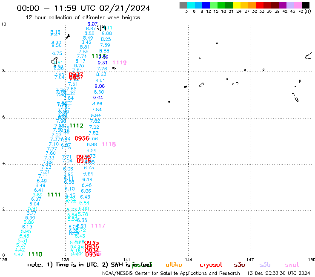Screen dimensions: 315x277
Task: Click the subtitle '12 hour collection of altimeter wave heights'
Action: tap(83, 17)
